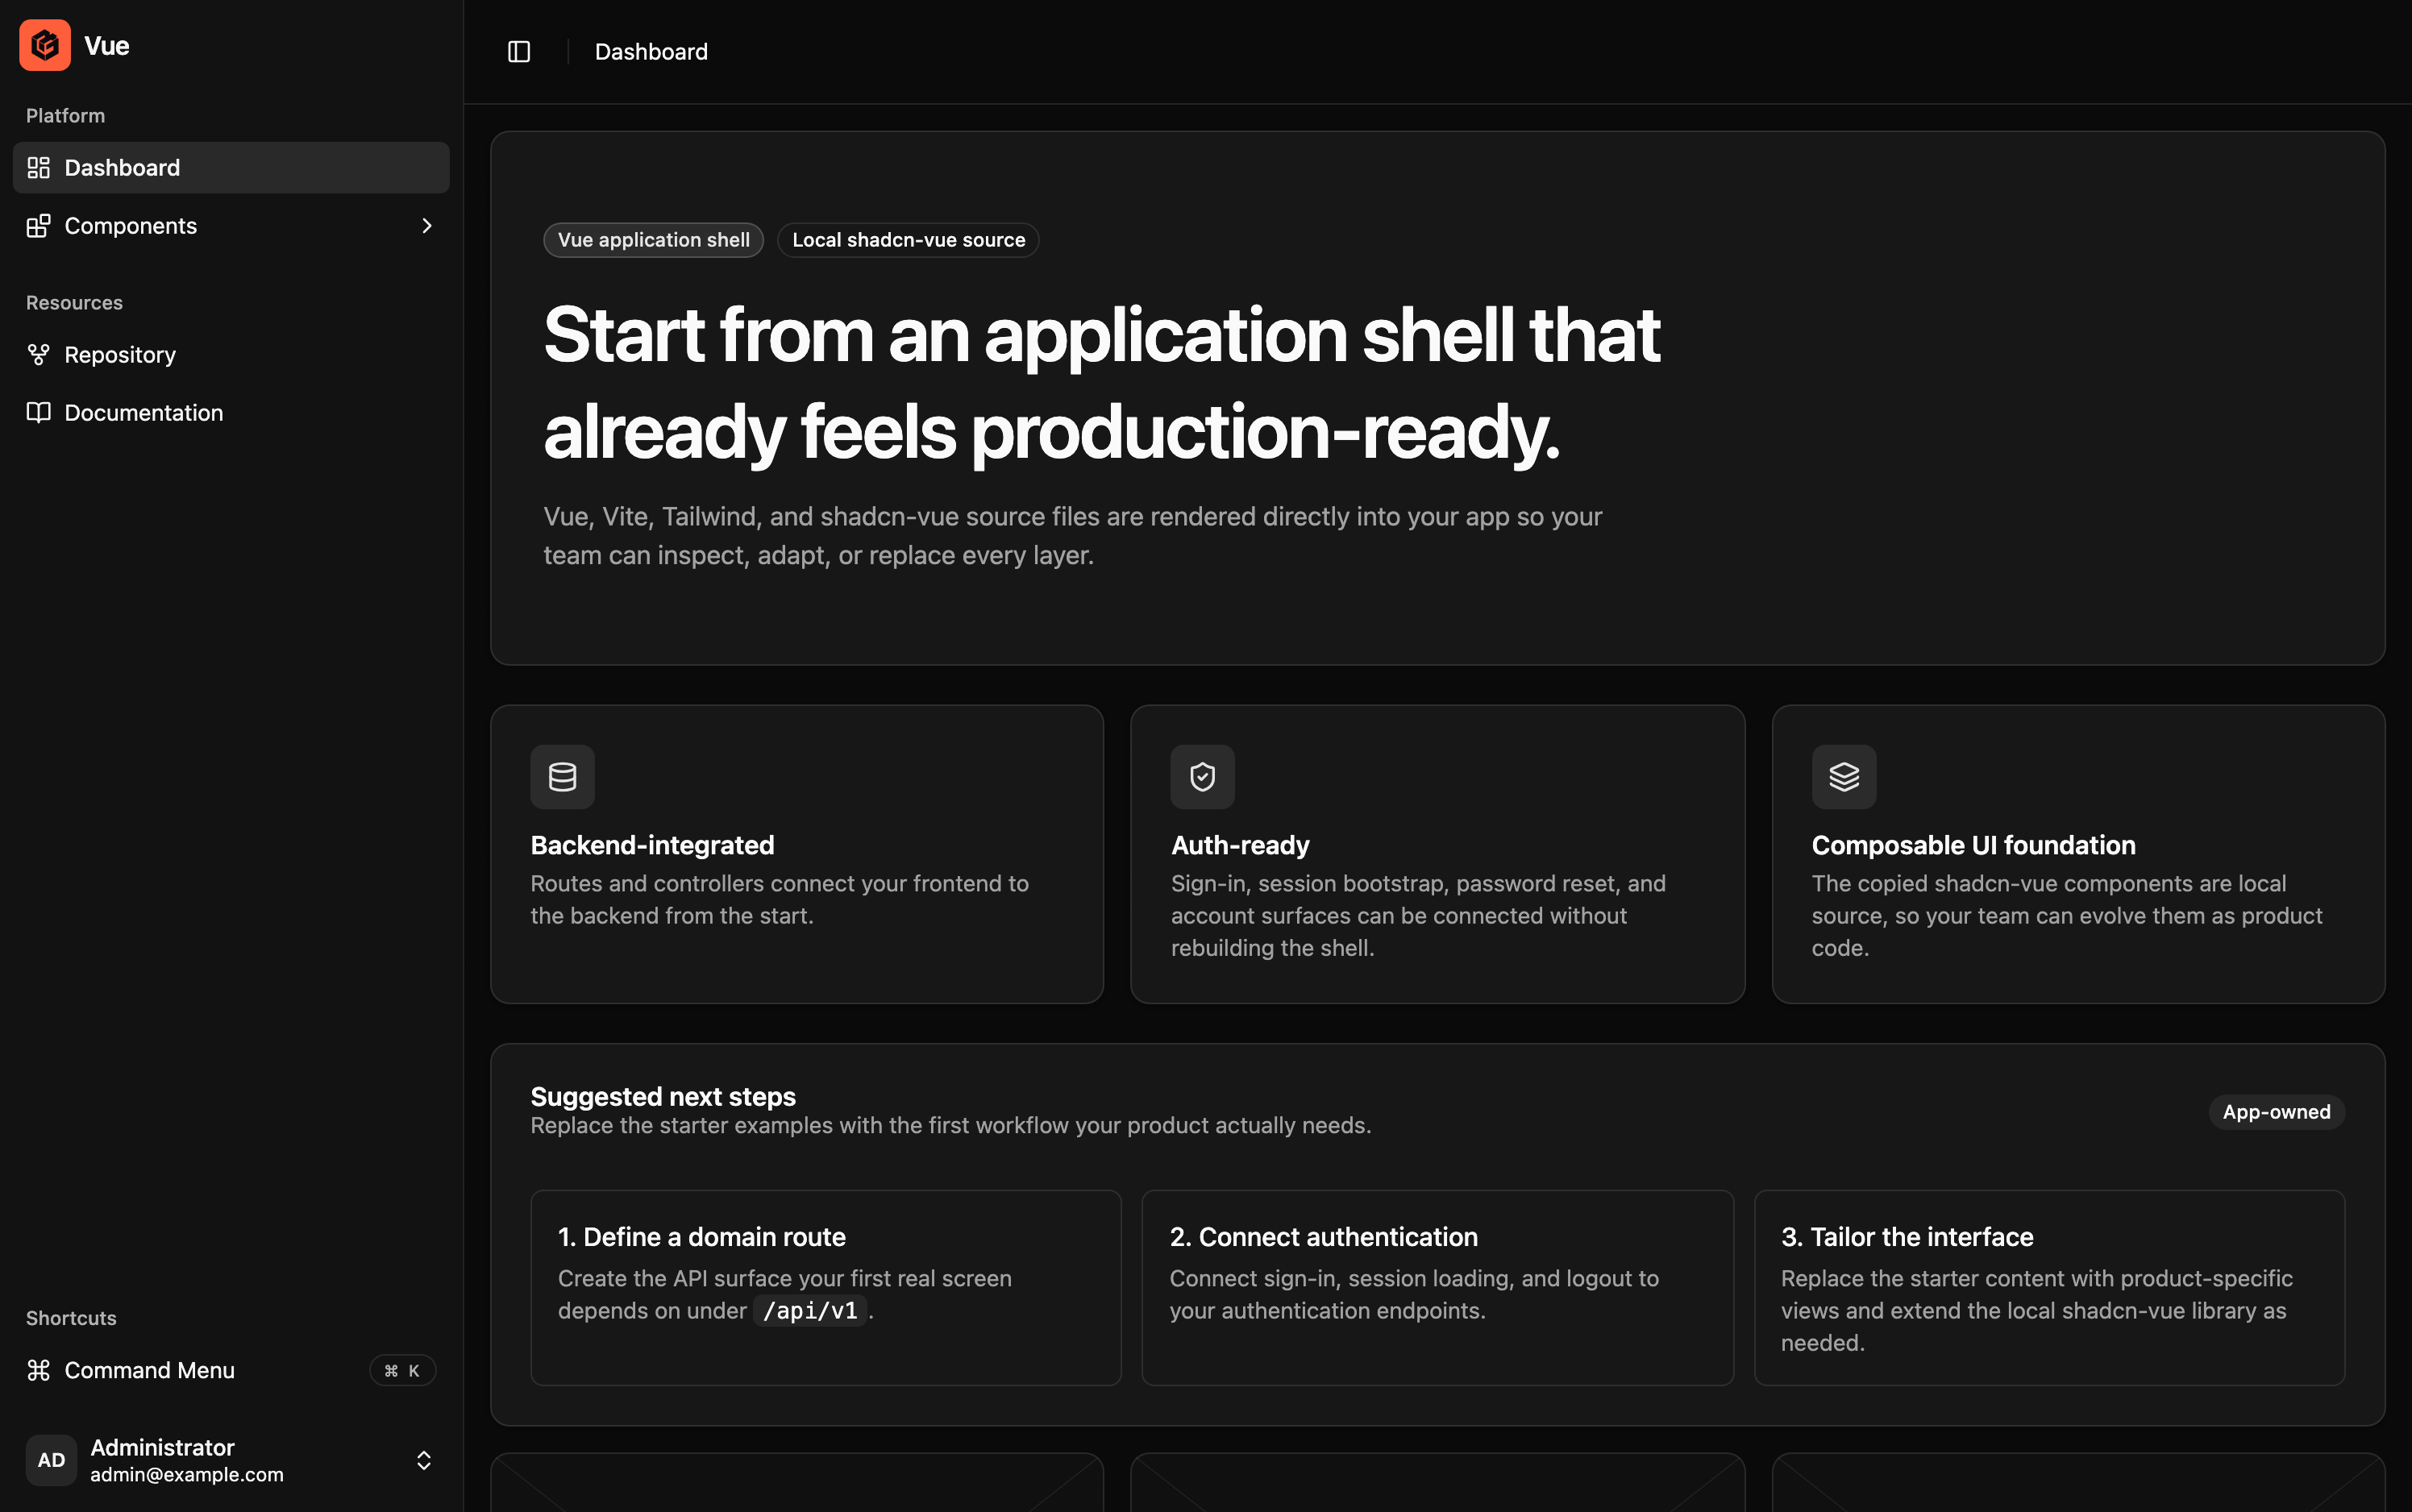The image size is (2412, 1512).
Task: Select the Connect authentication step
Action: click(x=1437, y=1287)
